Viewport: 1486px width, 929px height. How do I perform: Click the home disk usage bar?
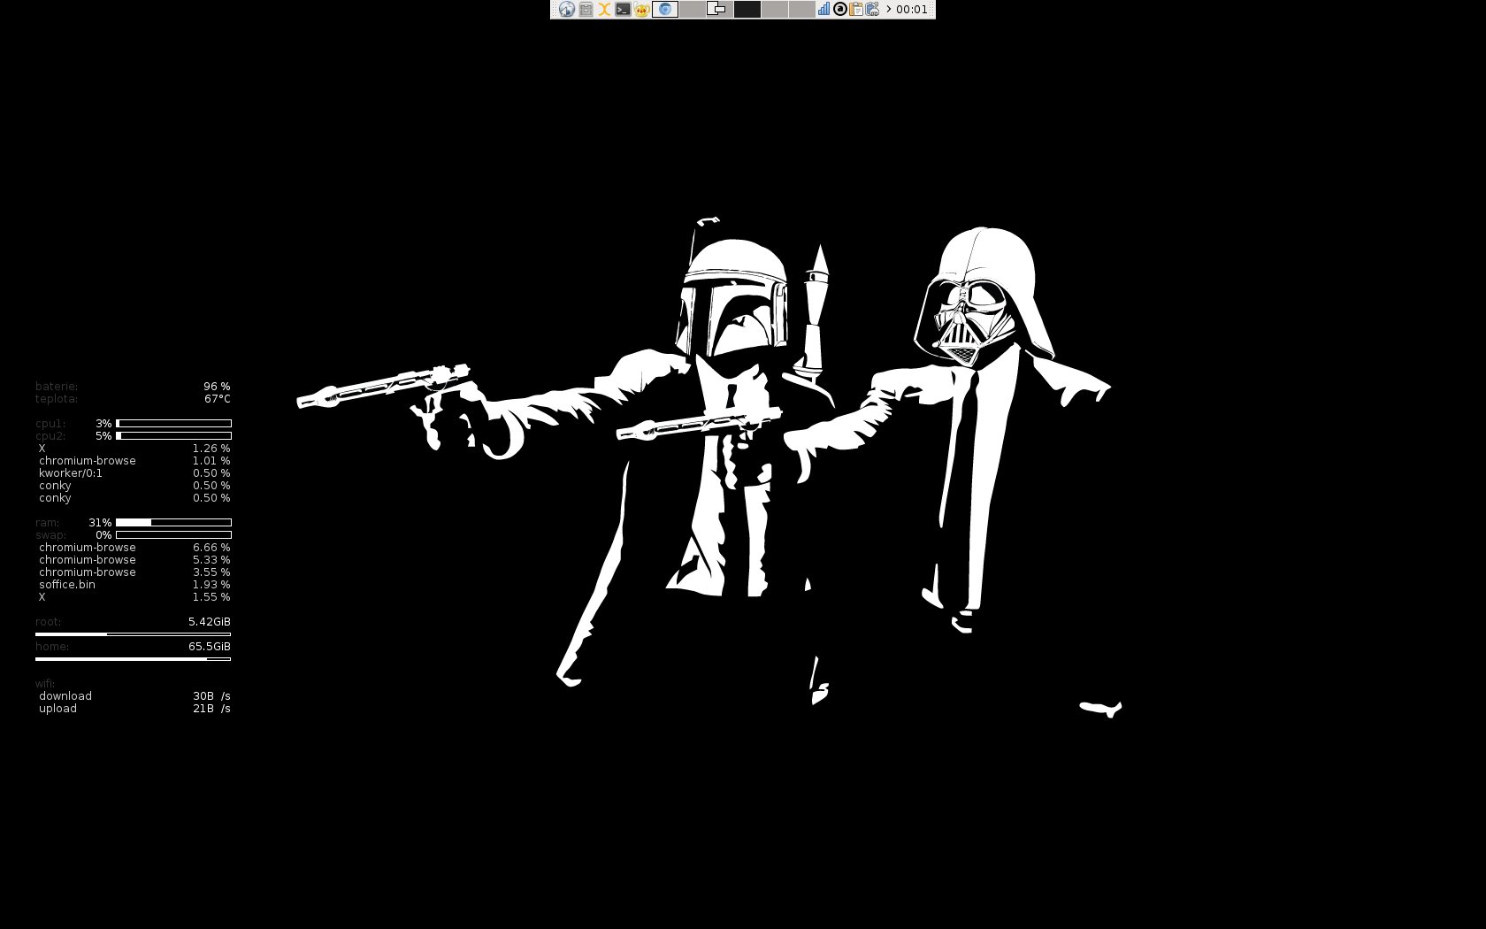pyautogui.click(x=133, y=659)
